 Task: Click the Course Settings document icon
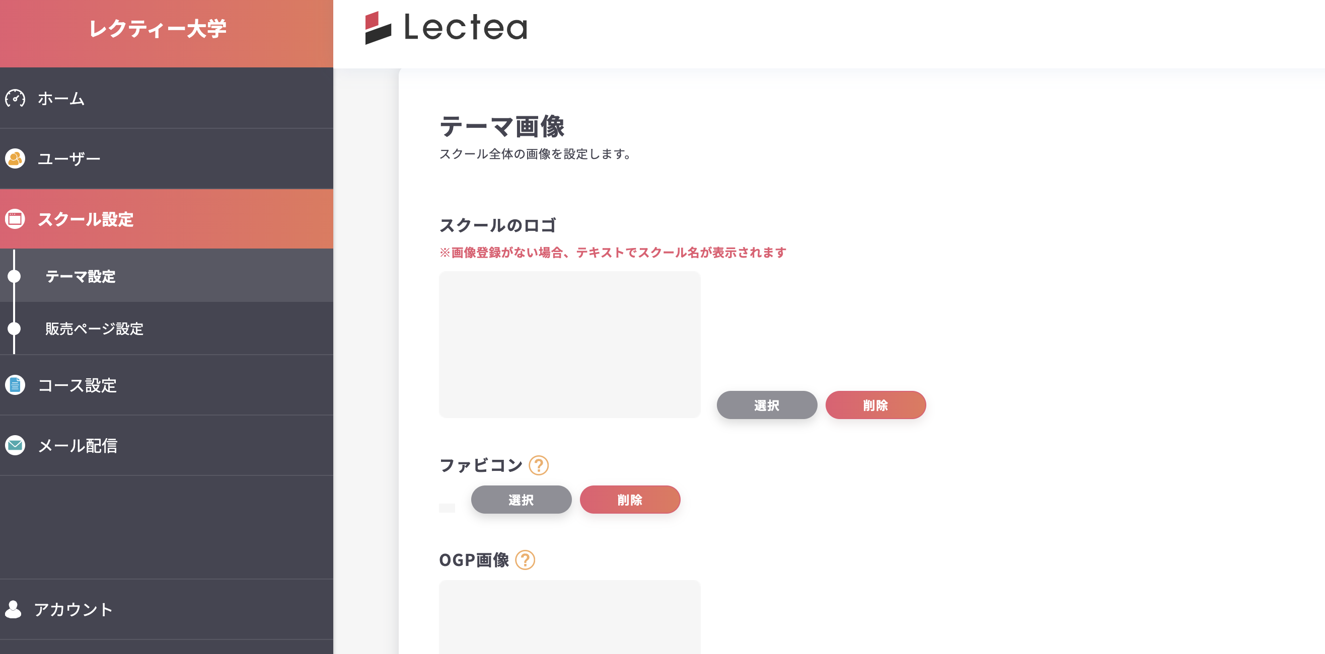pyautogui.click(x=15, y=384)
